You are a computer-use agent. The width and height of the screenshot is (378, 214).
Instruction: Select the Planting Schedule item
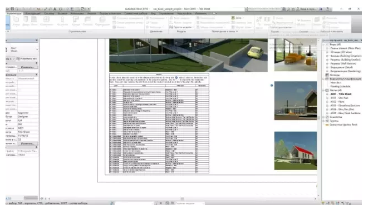[x=340, y=86]
